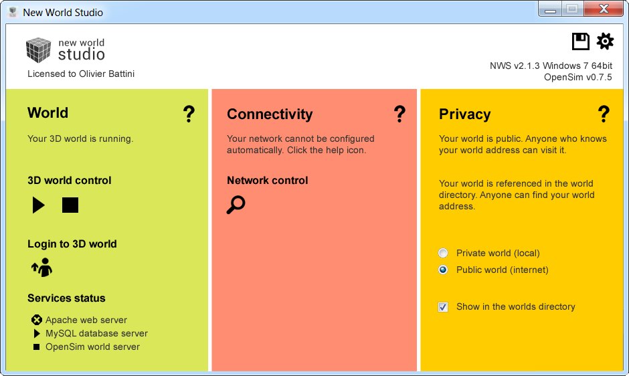Open Connectivity panel help question mark
The height and width of the screenshot is (376, 629).
pos(399,114)
